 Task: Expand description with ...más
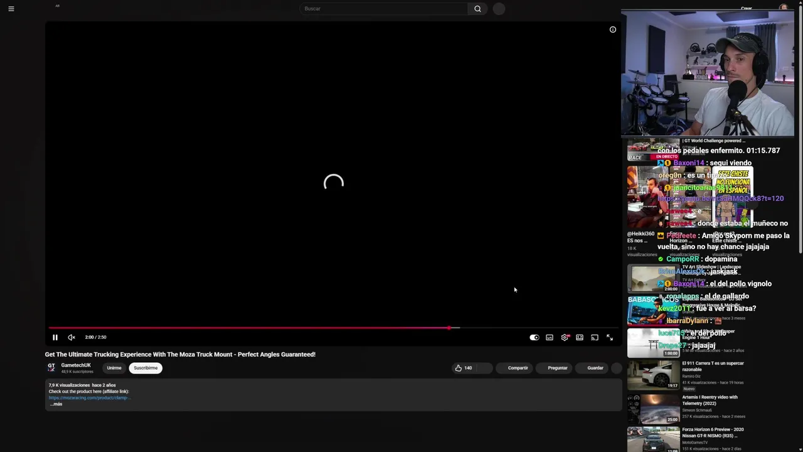point(56,404)
